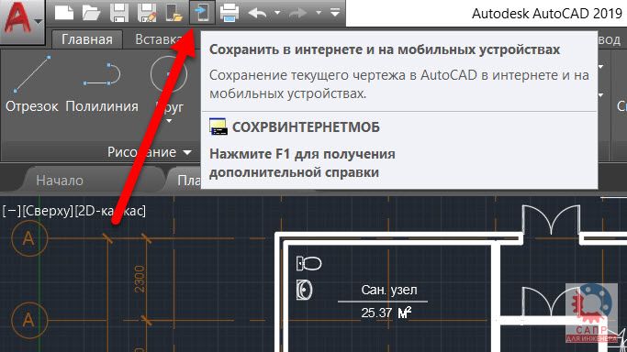Save the drawing with the floppy icon
The height and width of the screenshot is (352, 627).
coord(119,12)
